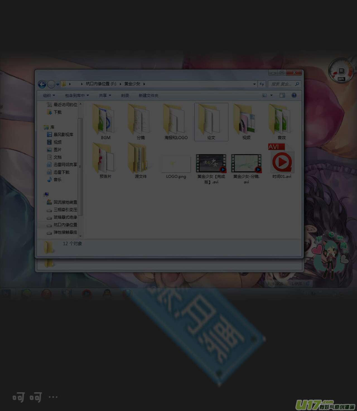
Task: Open the 共享 dropdown menu
Action: [x=105, y=95]
